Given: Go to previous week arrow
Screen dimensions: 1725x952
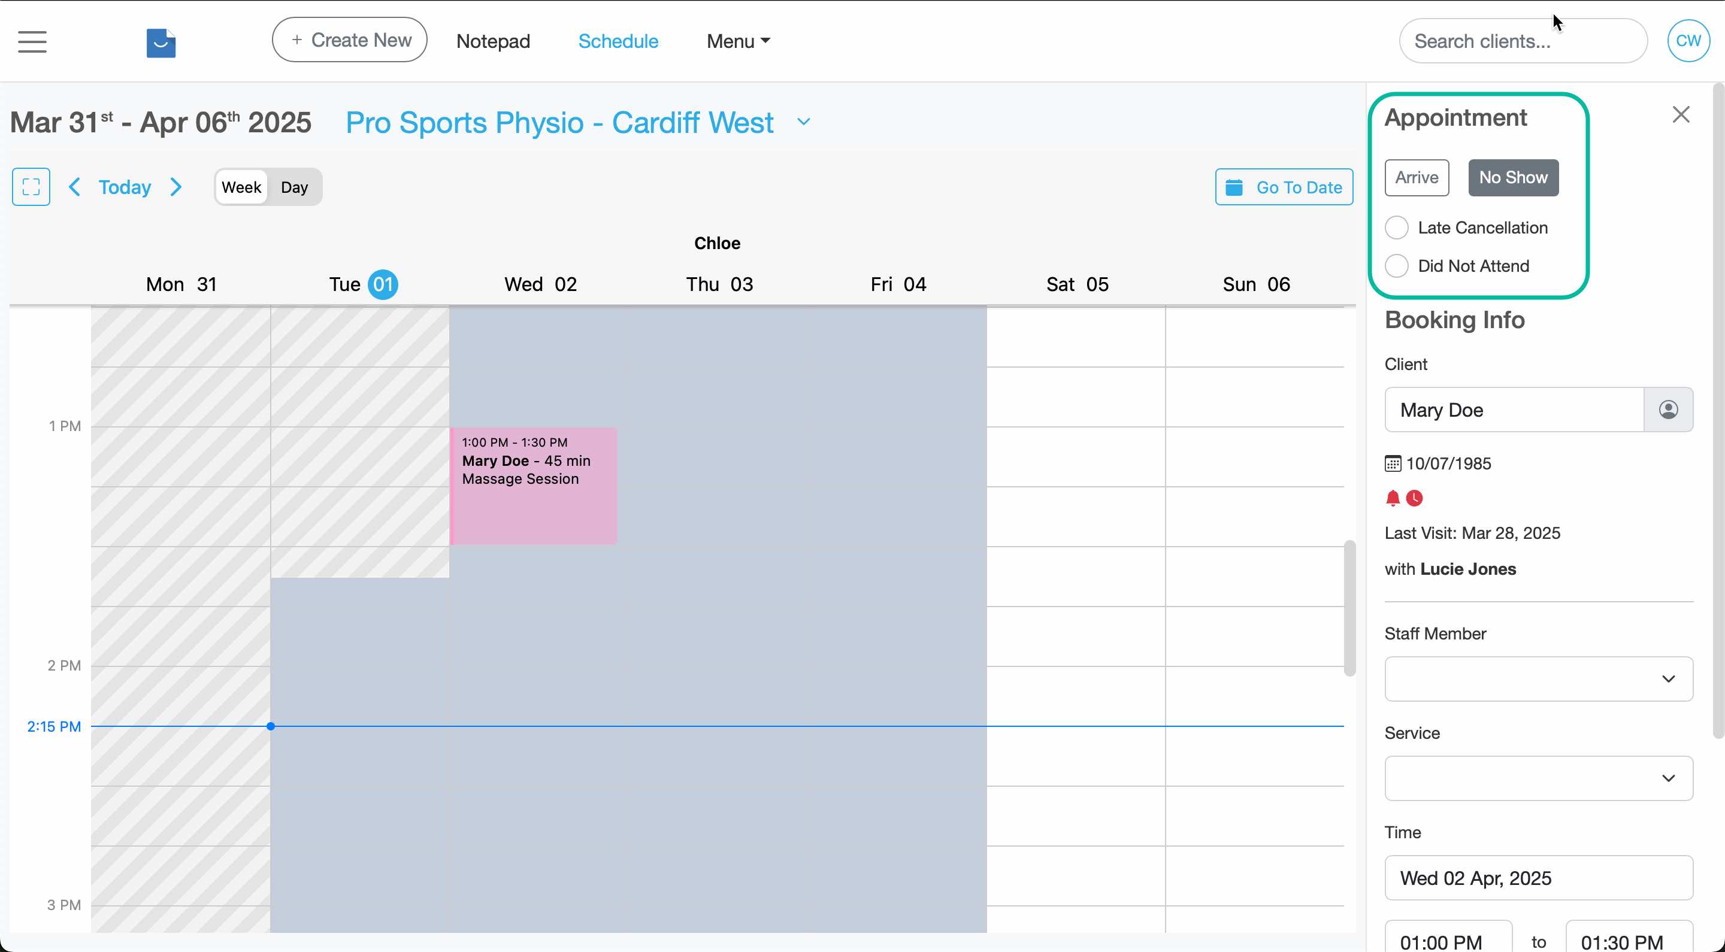Looking at the screenshot, I should click(74, 187).
